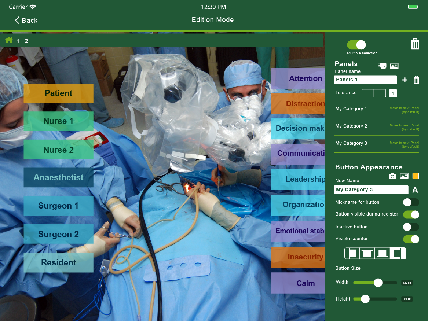The height and width of the screenshot is (324, 428).
Task: Select the Surgeon 2 button
Action: click(58, 234)
